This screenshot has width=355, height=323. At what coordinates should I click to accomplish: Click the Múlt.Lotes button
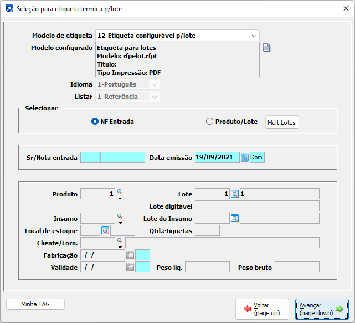pos(282,122)
